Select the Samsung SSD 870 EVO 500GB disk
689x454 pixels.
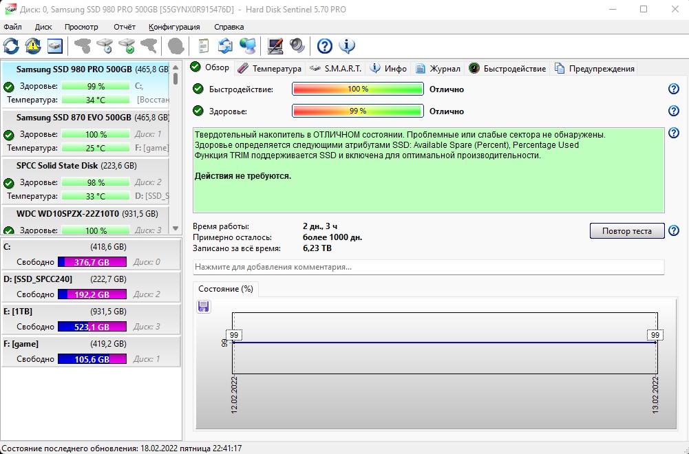85,133
